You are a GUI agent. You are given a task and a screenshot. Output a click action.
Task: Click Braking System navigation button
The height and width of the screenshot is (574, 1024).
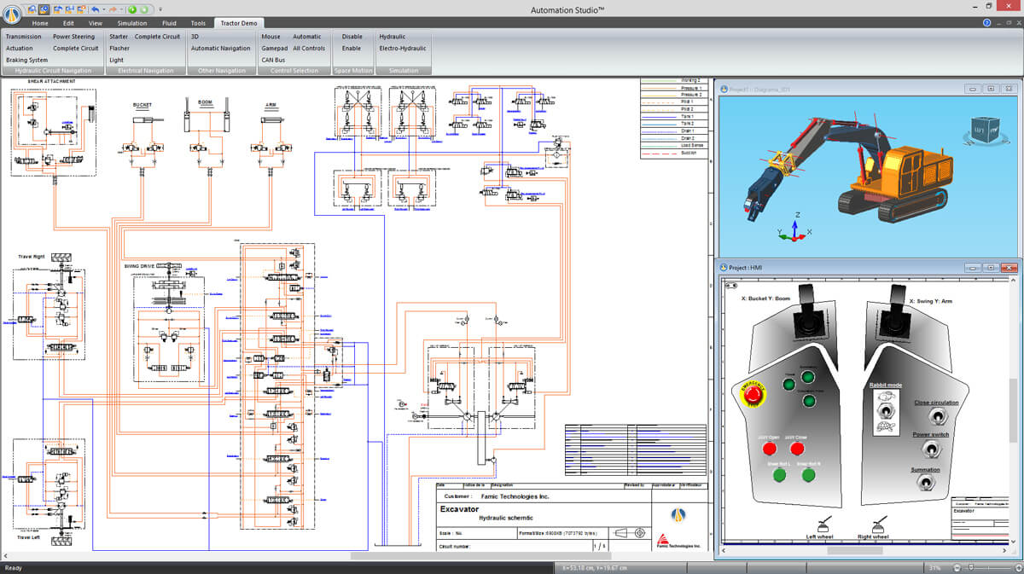click(x=27, y=60)
